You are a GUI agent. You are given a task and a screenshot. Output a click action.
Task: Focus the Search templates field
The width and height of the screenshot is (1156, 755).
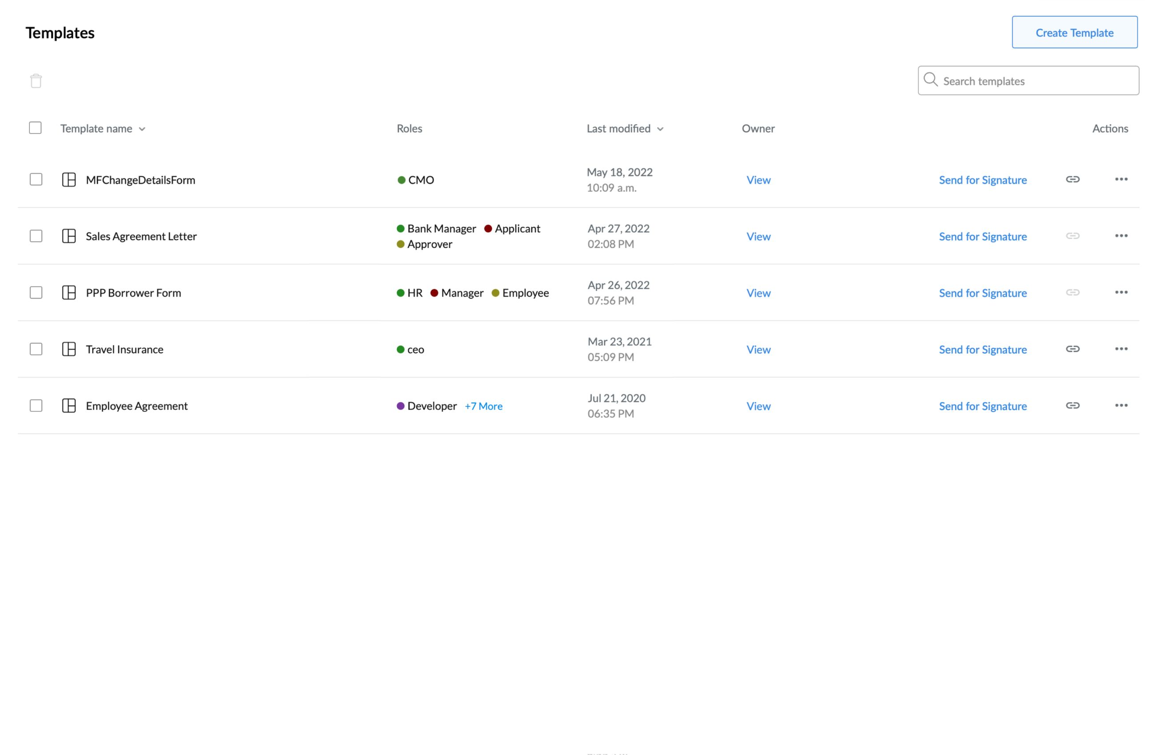pos(1035,81)
